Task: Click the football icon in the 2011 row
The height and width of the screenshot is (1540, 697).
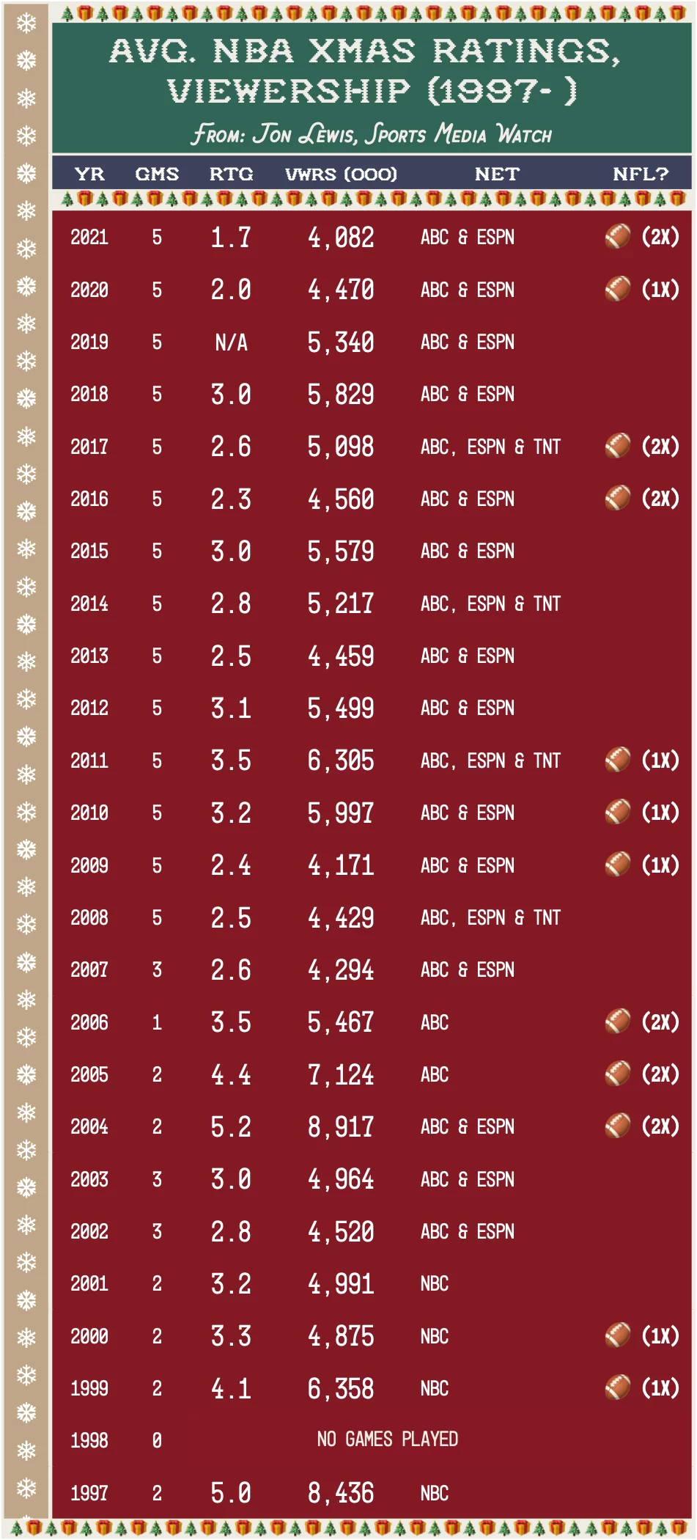Action: coord(617,760)
